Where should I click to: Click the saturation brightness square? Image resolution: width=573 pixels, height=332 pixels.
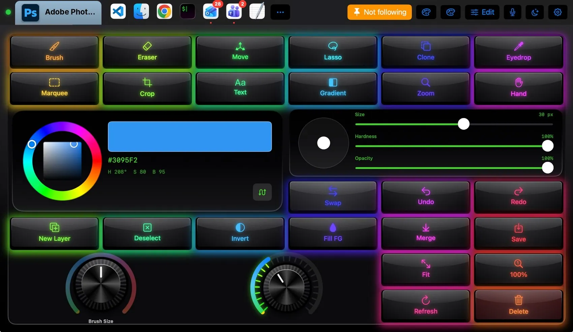click(x=62, y=161)
